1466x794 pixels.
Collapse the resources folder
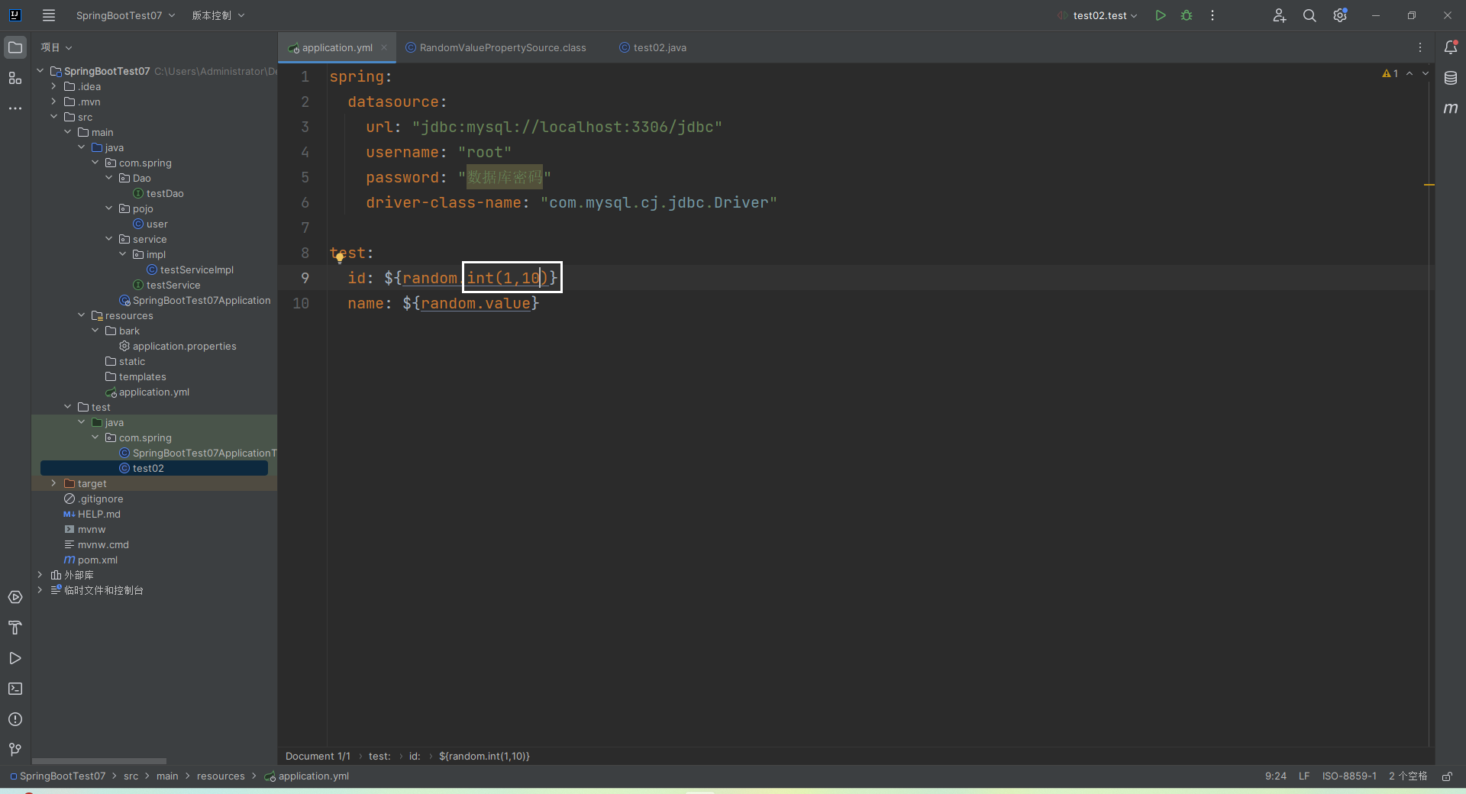(x=81, y=315)
